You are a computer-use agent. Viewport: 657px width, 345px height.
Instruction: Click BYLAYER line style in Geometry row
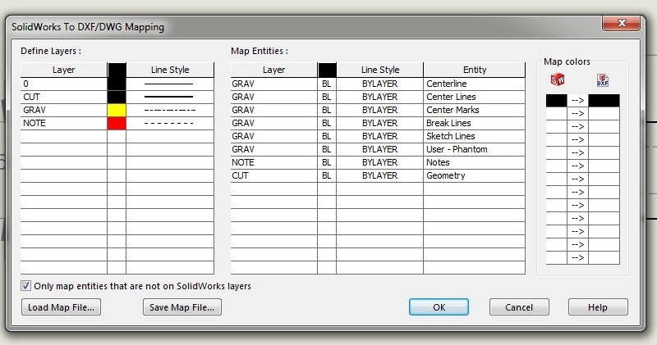(380, 175)
